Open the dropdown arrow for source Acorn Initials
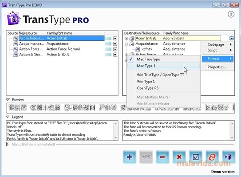Image resolution: width=241 pixels, height=177 pixels. (115, 38)
